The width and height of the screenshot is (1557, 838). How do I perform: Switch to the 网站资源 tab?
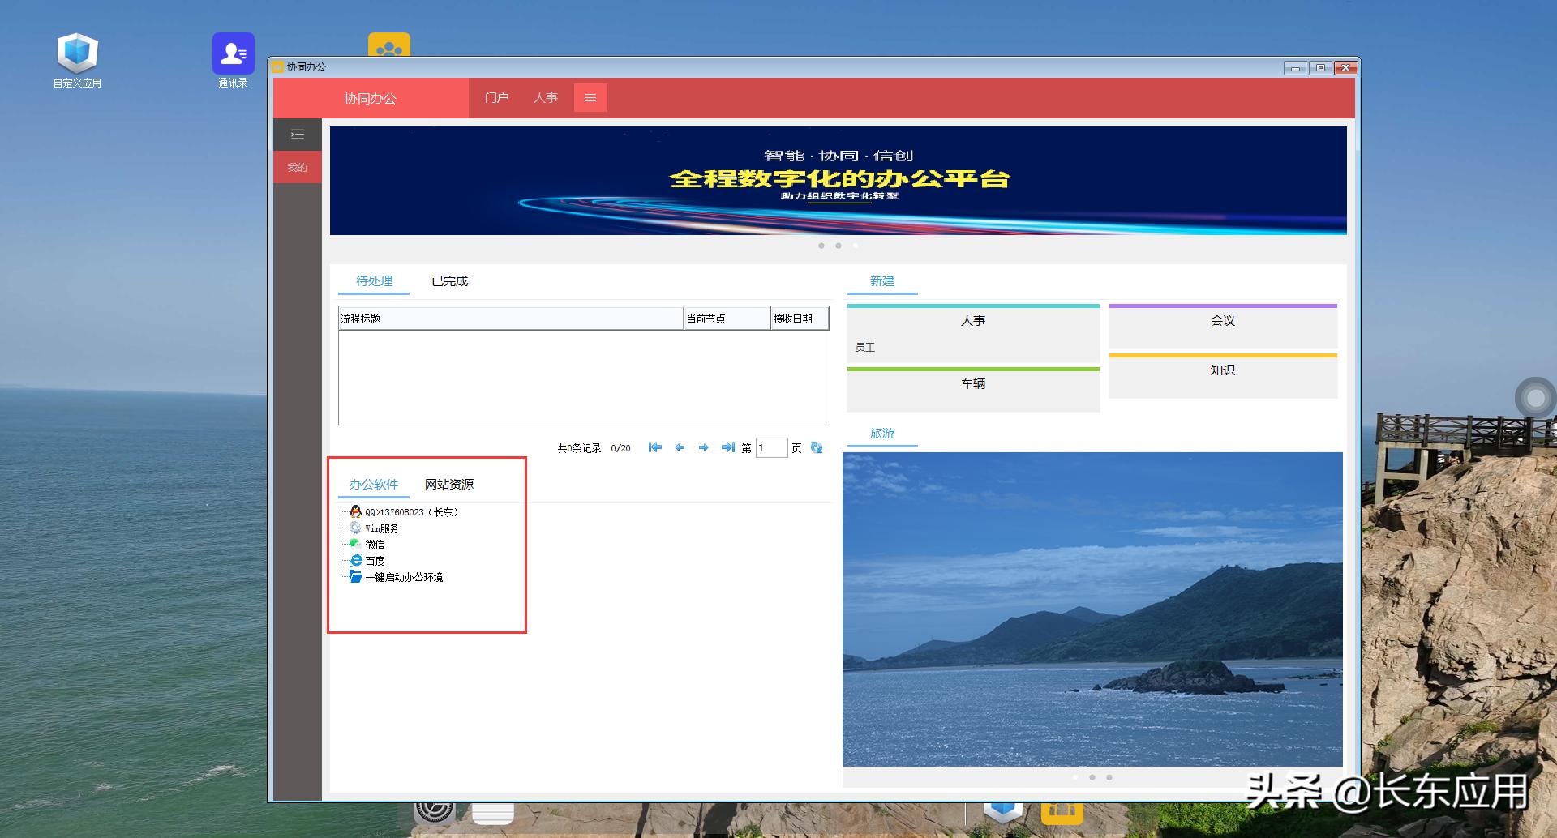[449, 485]
